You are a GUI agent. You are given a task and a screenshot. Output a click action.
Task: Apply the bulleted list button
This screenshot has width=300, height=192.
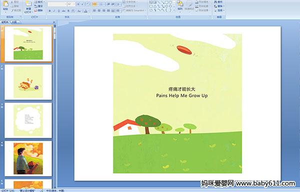[94, 4]
